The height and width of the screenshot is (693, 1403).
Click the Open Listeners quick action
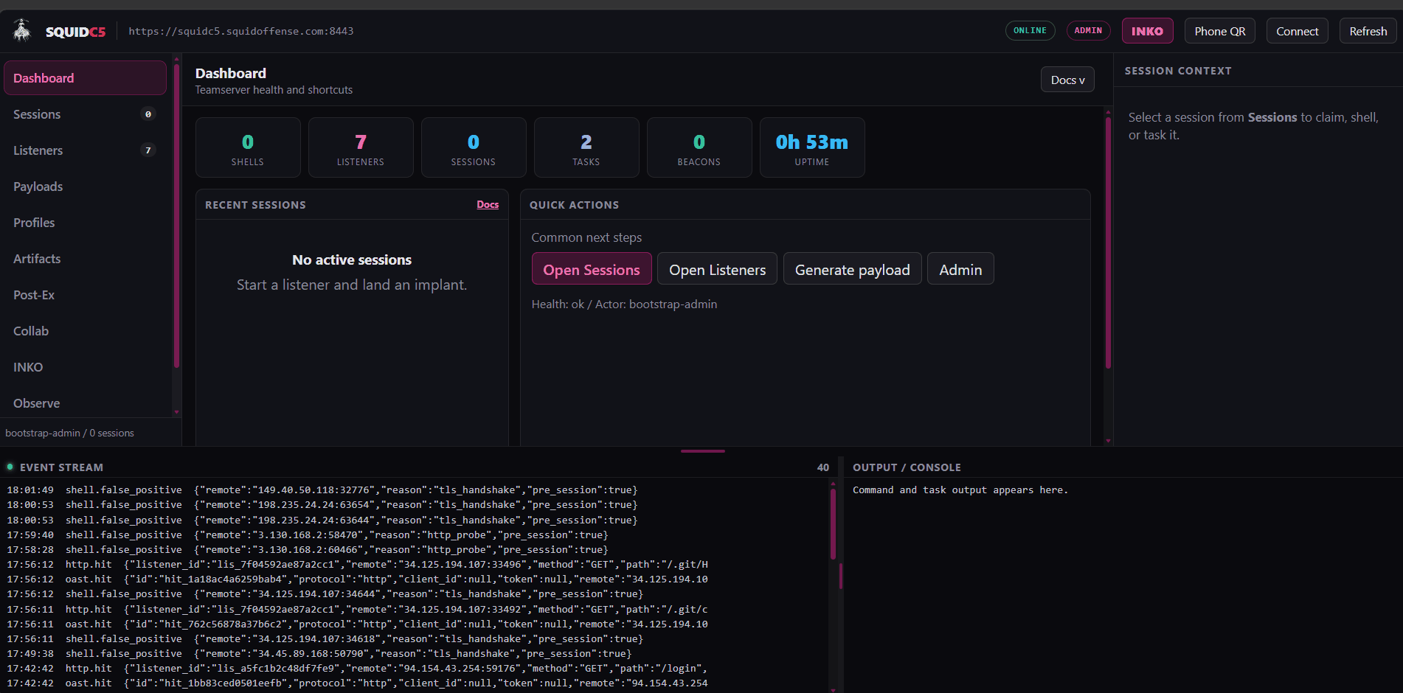tap(717, 270)
